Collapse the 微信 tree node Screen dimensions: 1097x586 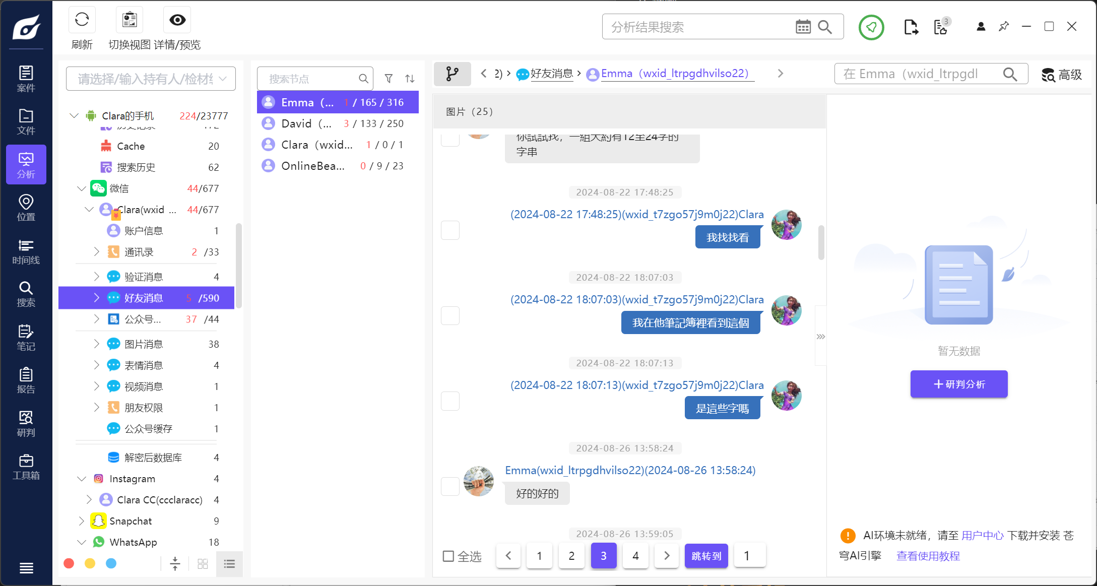(x=82, y=188)
